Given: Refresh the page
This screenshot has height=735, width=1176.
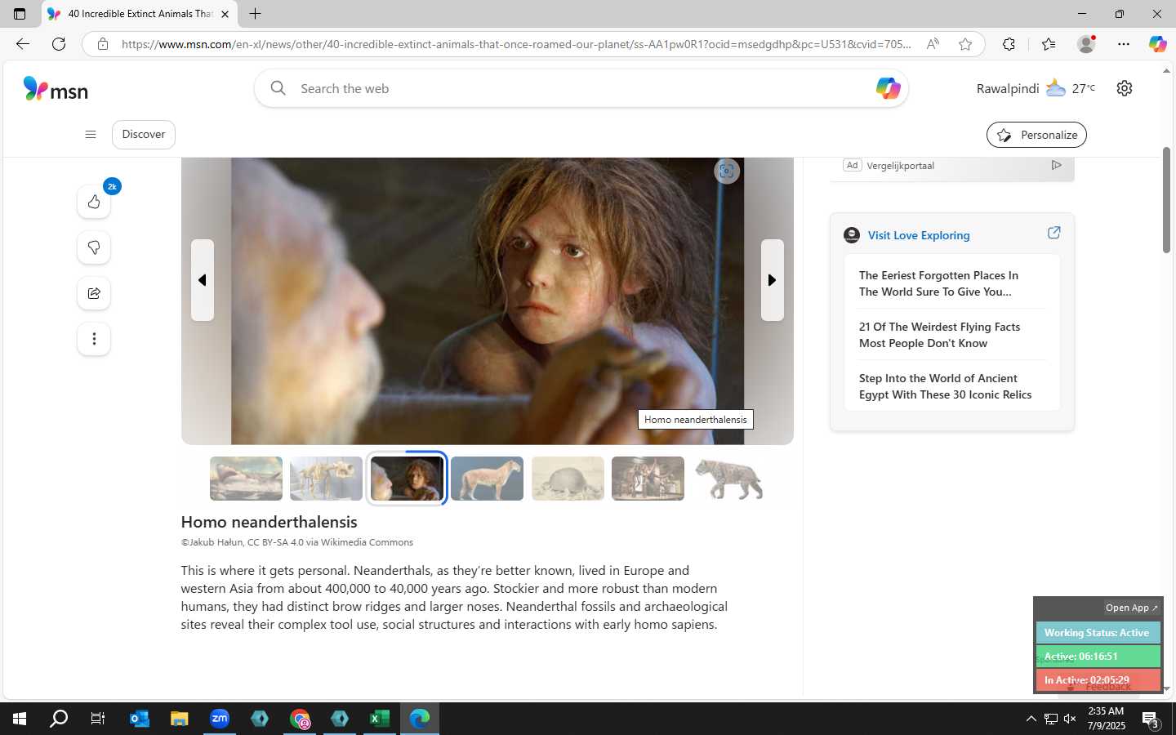Looking at the screenshot, I should click(59, 44).
